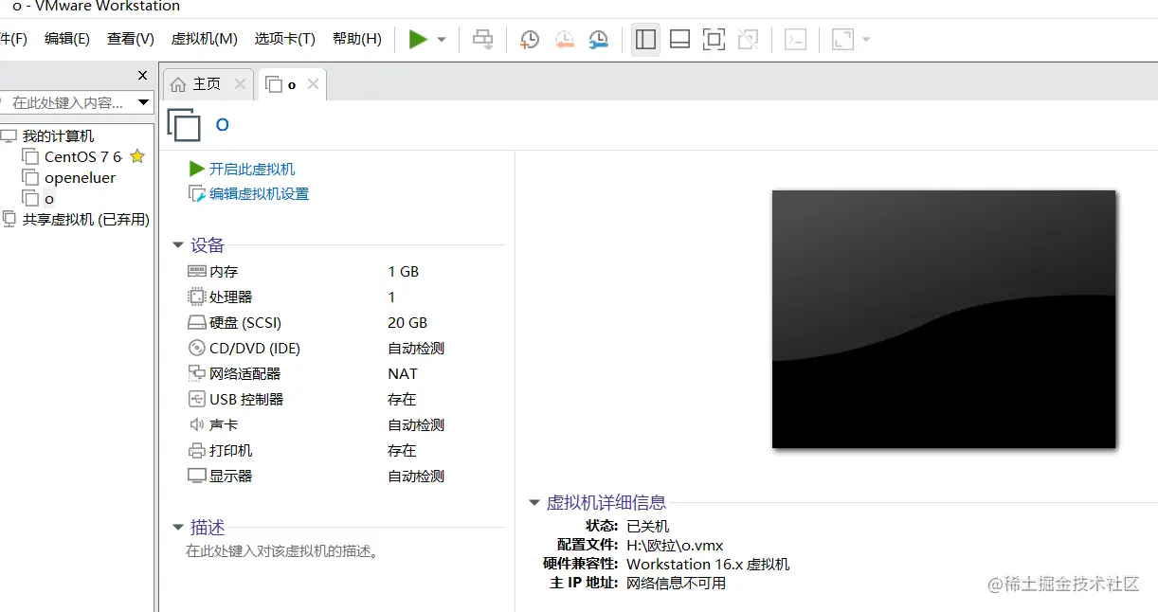Open the snapshot manager wrench icon

click(x=599, y=39)
